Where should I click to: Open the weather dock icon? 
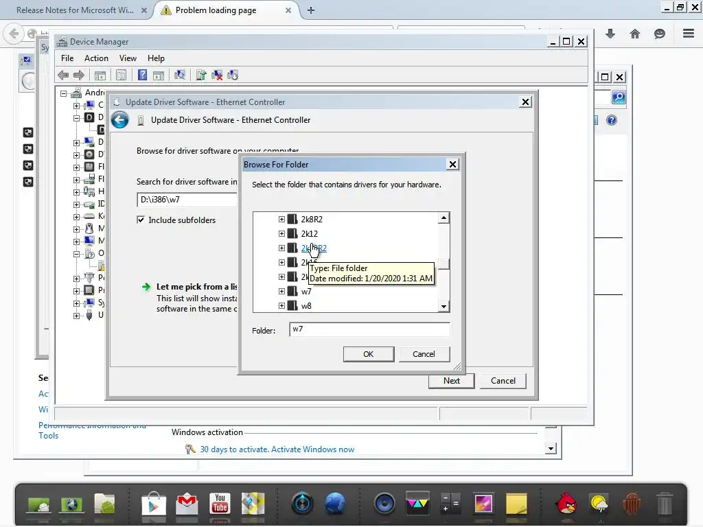point(599,504)
